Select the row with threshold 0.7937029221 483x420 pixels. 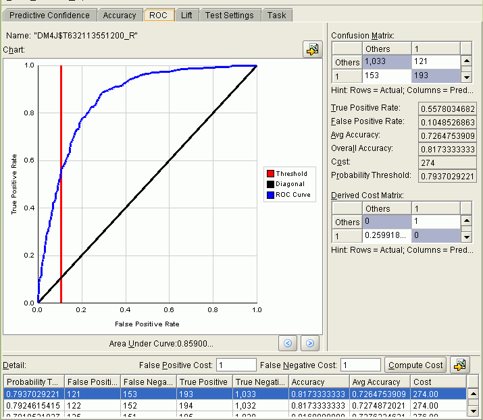(235, 394)
